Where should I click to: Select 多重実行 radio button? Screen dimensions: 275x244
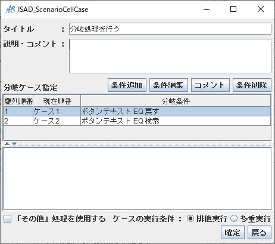tap(234, 219)
